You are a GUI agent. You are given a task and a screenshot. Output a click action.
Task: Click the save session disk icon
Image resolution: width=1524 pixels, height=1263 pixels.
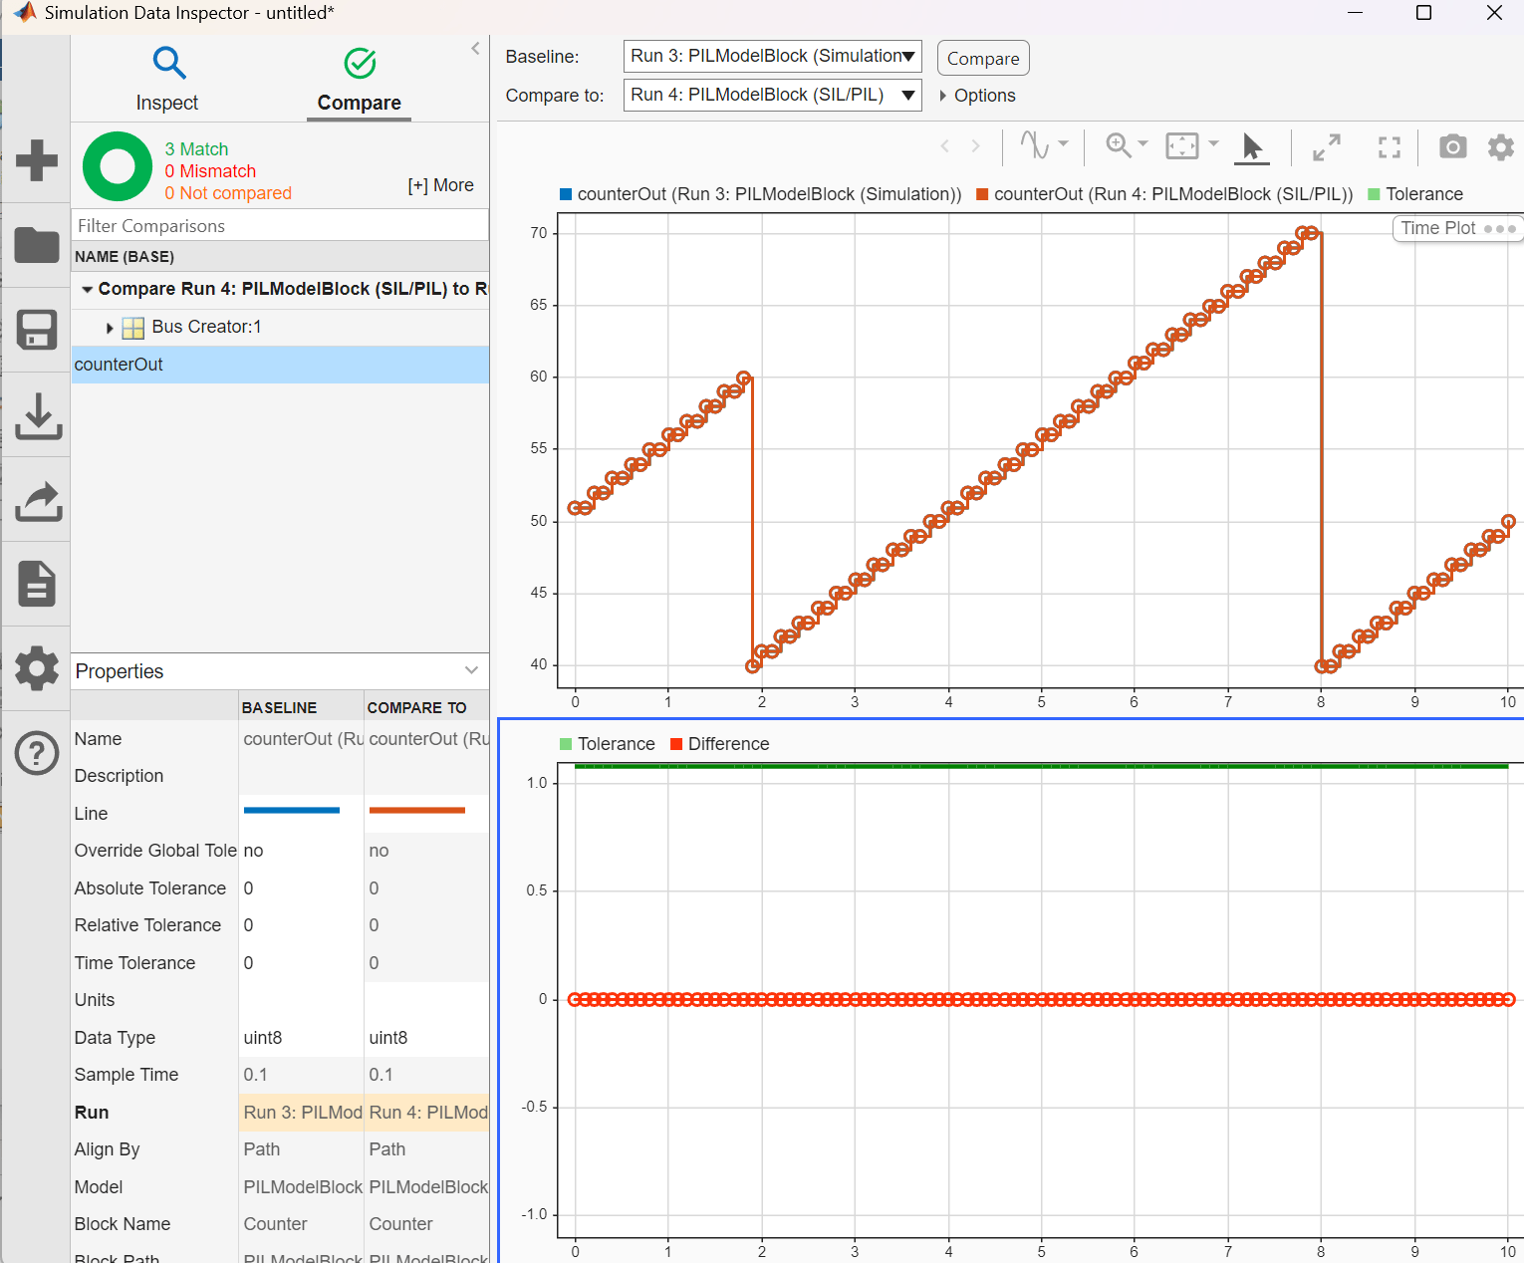[37, 330]
